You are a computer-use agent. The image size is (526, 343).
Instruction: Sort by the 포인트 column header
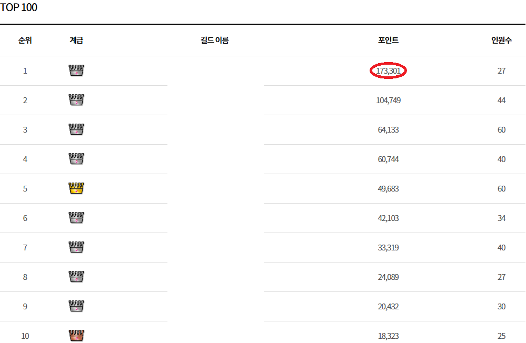tap(388, 40)
